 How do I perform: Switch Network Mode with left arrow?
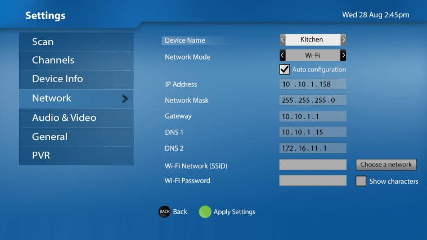[x=282, y=55]
